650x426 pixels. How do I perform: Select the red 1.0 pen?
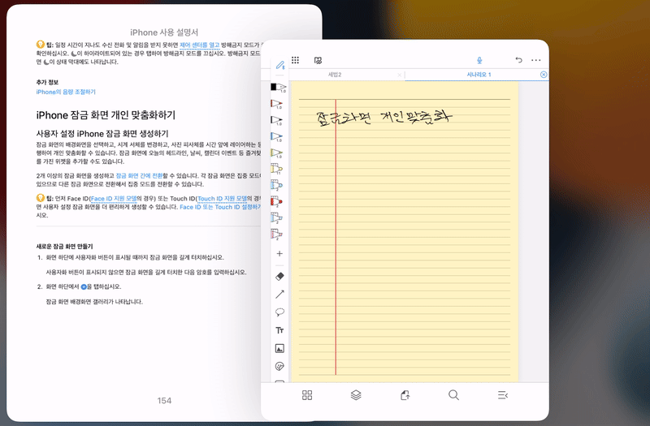[277, 104]
